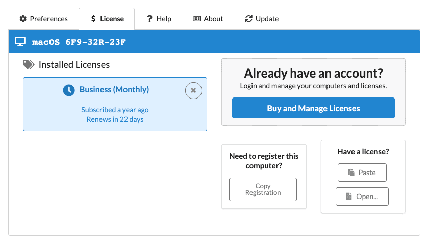Click the clock icon on Business license
The image size is (428, 245).
pos(69,90)
